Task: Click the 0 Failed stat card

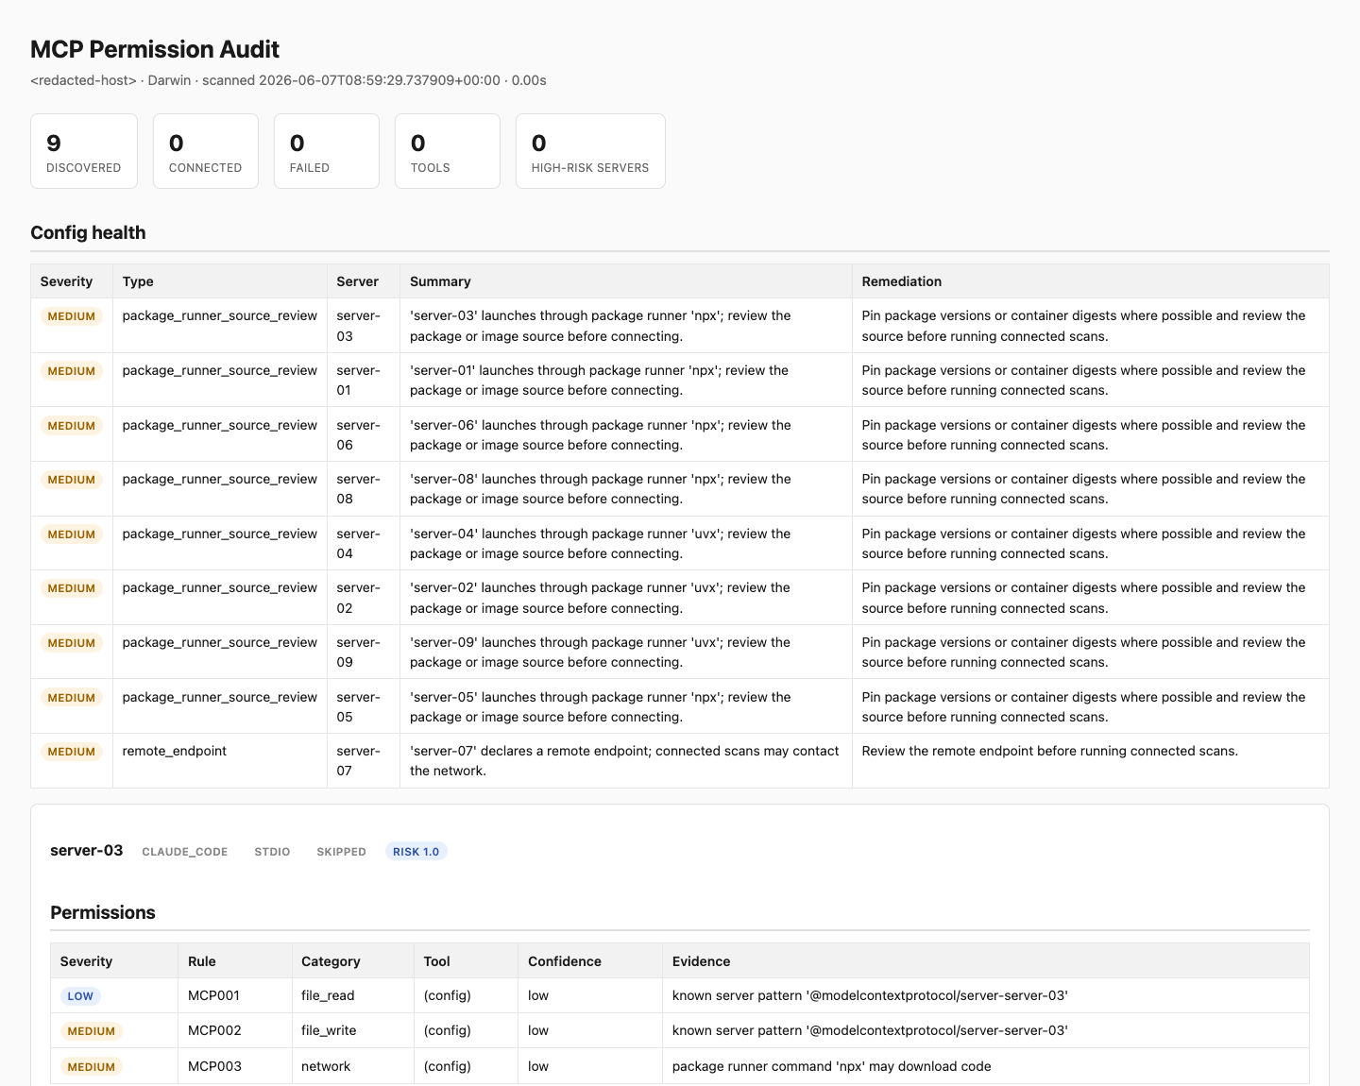Action: (327, 151)
